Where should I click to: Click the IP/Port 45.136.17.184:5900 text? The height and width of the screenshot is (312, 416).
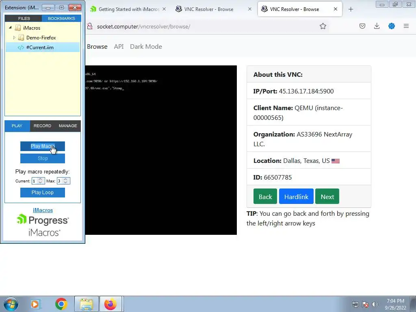[x=293, y=91]
